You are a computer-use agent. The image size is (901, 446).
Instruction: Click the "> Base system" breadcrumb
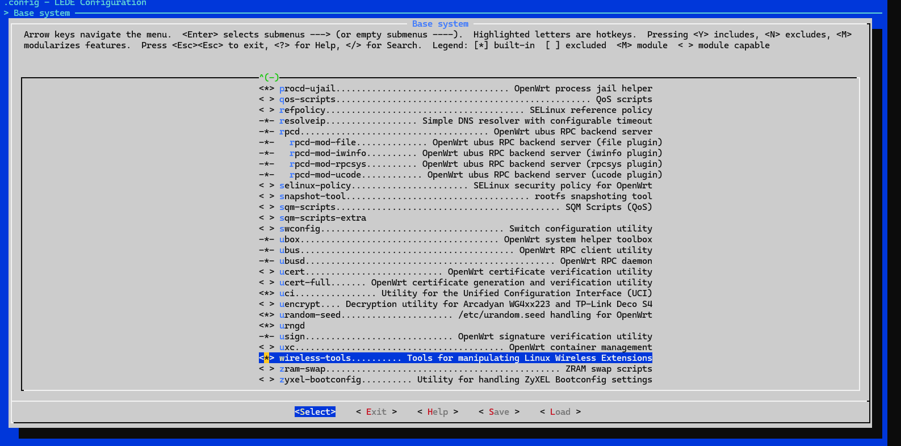tap(37, 13)
